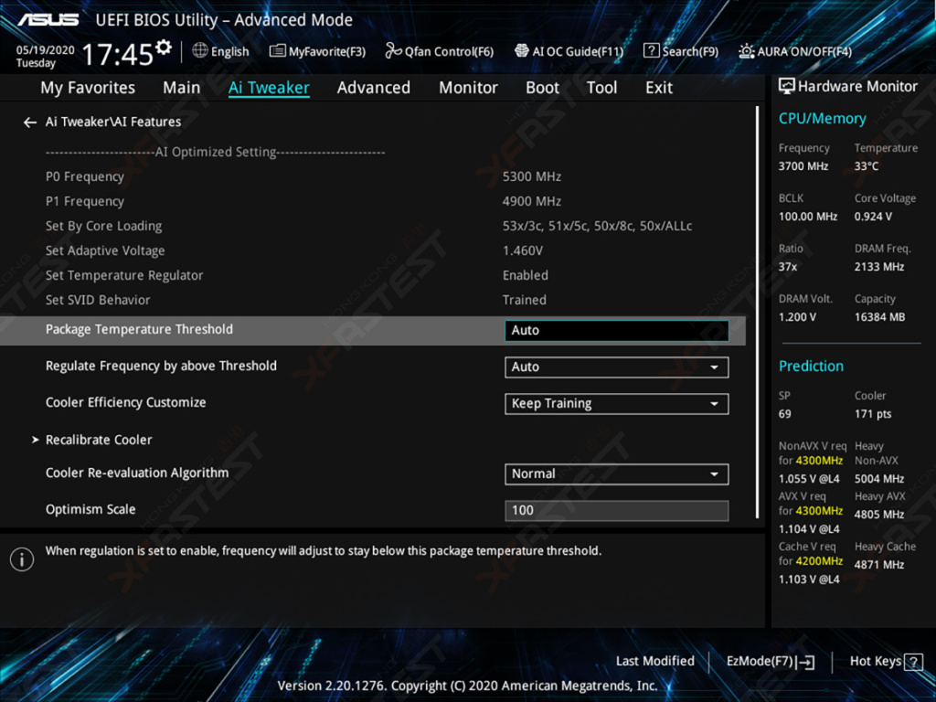Image resolution: width=936 pixels, height=702 pixels.
Task: Select the Package Temperature Threshold label
Action: [139, 329]
